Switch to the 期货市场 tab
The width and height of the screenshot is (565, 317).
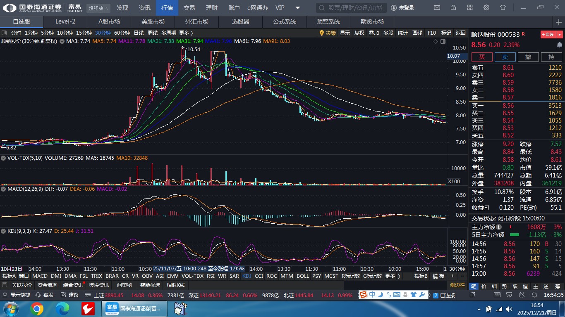[372, 22]
